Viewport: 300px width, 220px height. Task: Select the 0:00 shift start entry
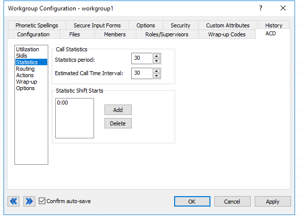[63, 103]
